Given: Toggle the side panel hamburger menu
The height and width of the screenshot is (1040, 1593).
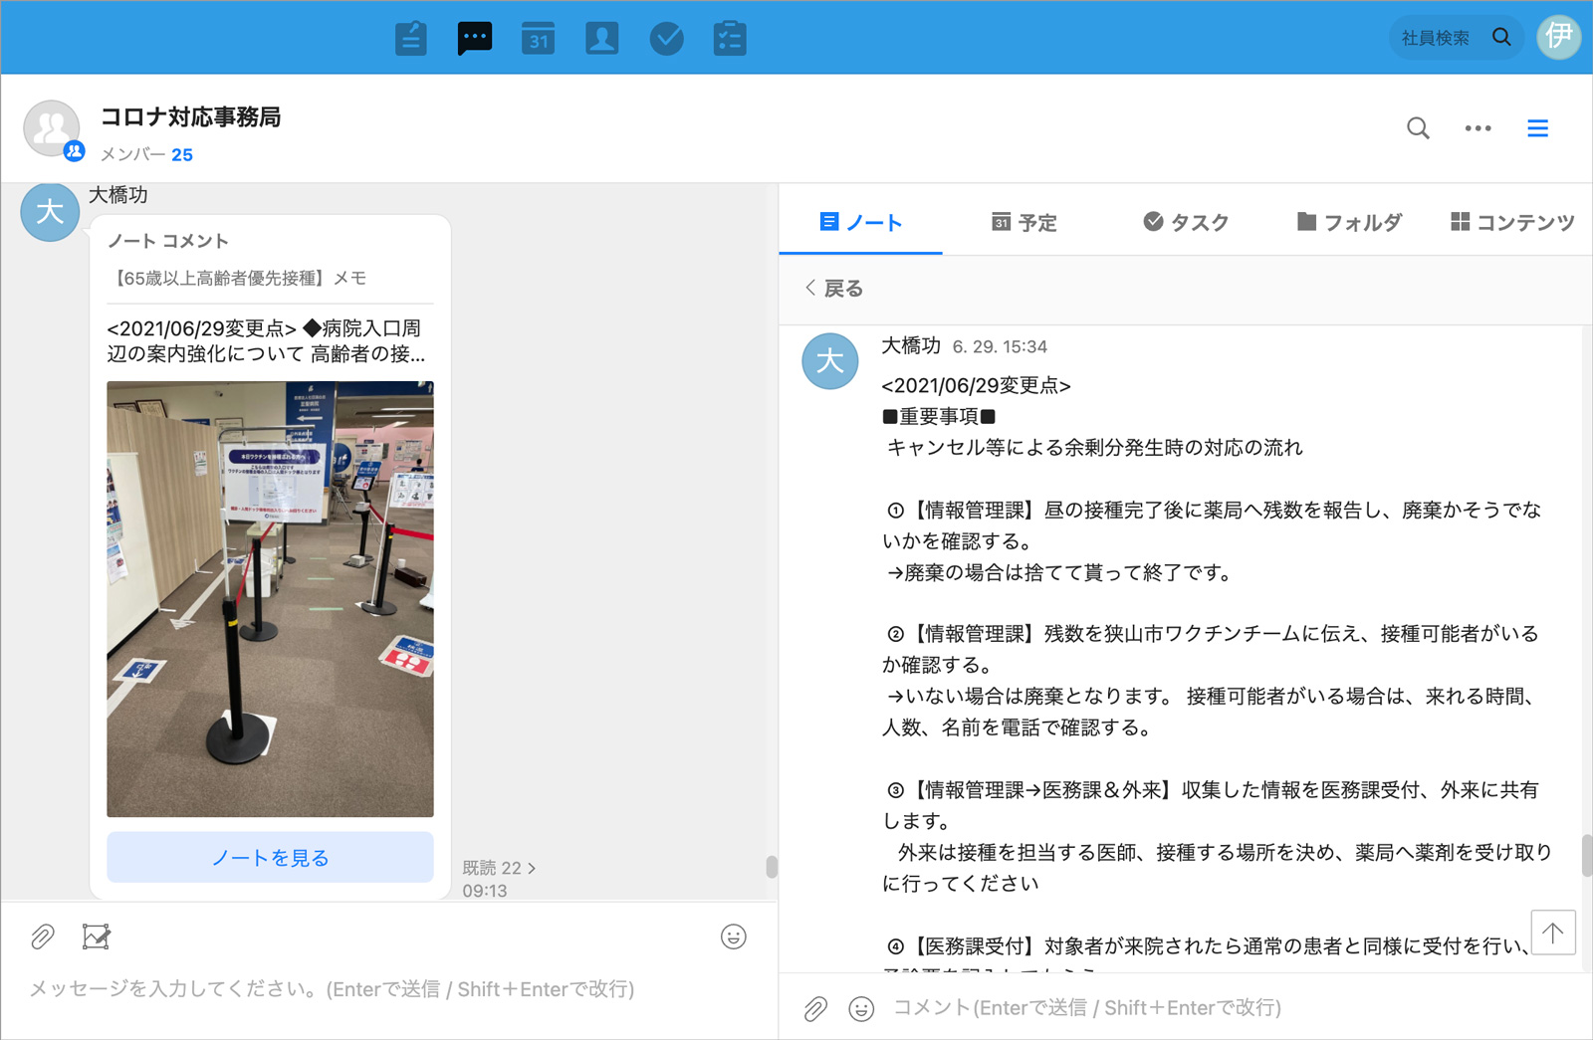Looking at the screenshot, I should pyautogui.click(x=1537, y=128).
